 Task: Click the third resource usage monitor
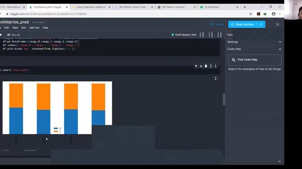click(219, 35)
